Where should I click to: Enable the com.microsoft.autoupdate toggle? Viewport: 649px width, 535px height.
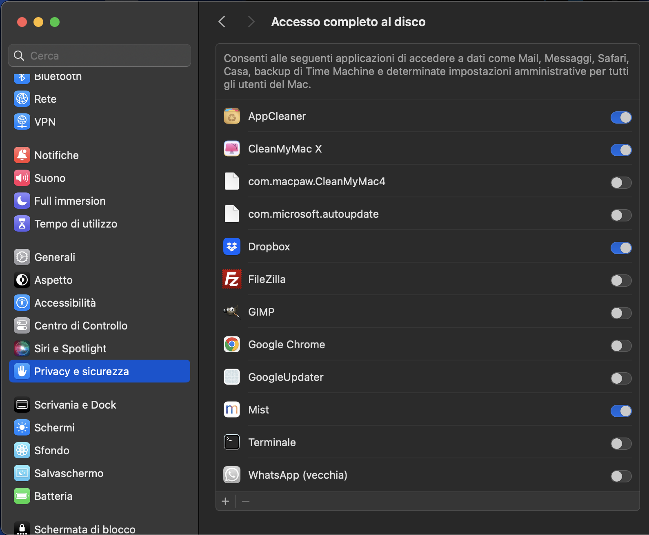click(621, 215)
